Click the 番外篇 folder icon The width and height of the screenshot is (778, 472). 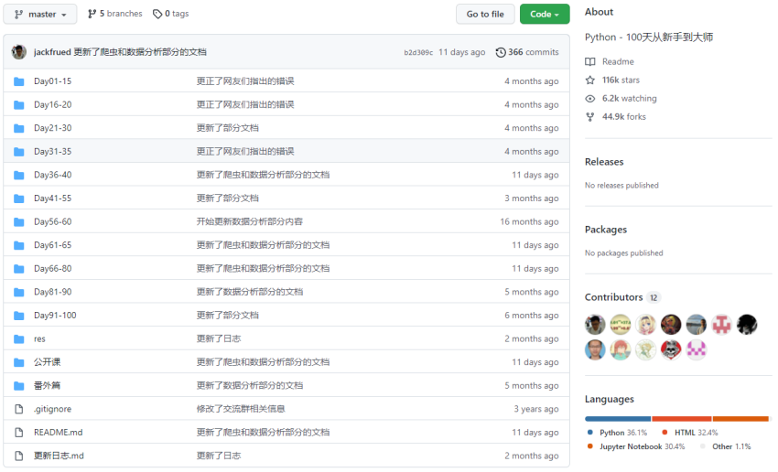(x=19, y=386)
